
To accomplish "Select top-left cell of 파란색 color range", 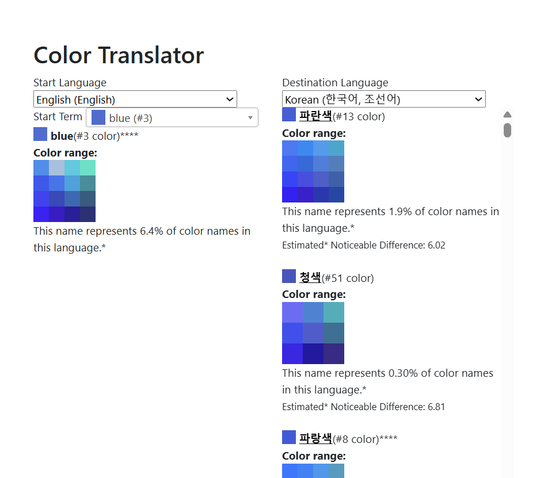I will pyautogui.click(x=290, y=148).
